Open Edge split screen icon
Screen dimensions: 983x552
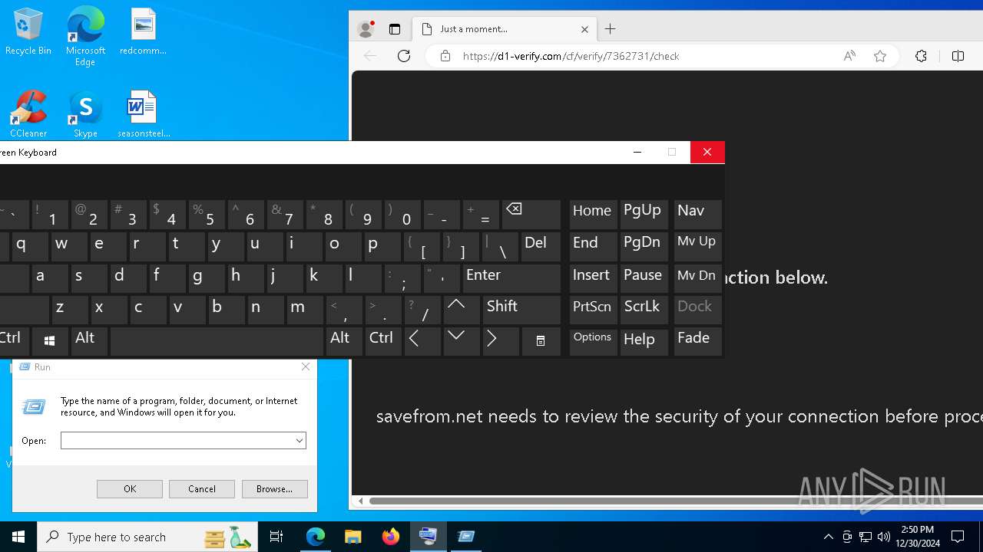tap(958, 56)
